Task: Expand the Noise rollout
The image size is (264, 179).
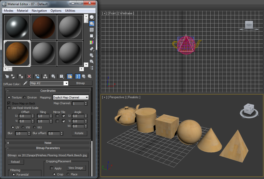Action: (x=48, y=143)
